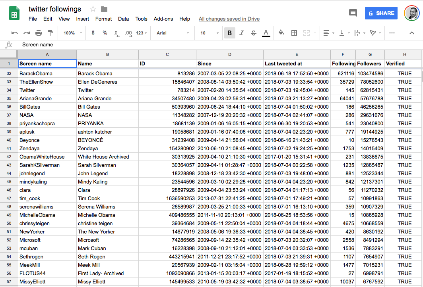This screenshot has height=287, width=423.
Task: Open All changes saved in Drive
Action: (229, 19)
